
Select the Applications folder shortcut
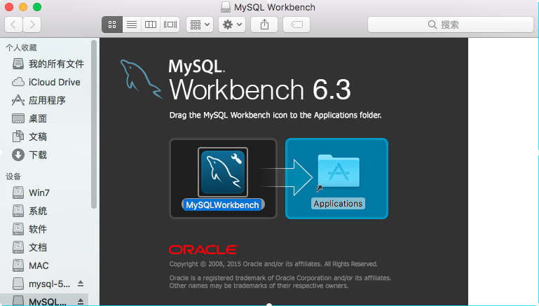pyautogui.click(x=339, y=171)
